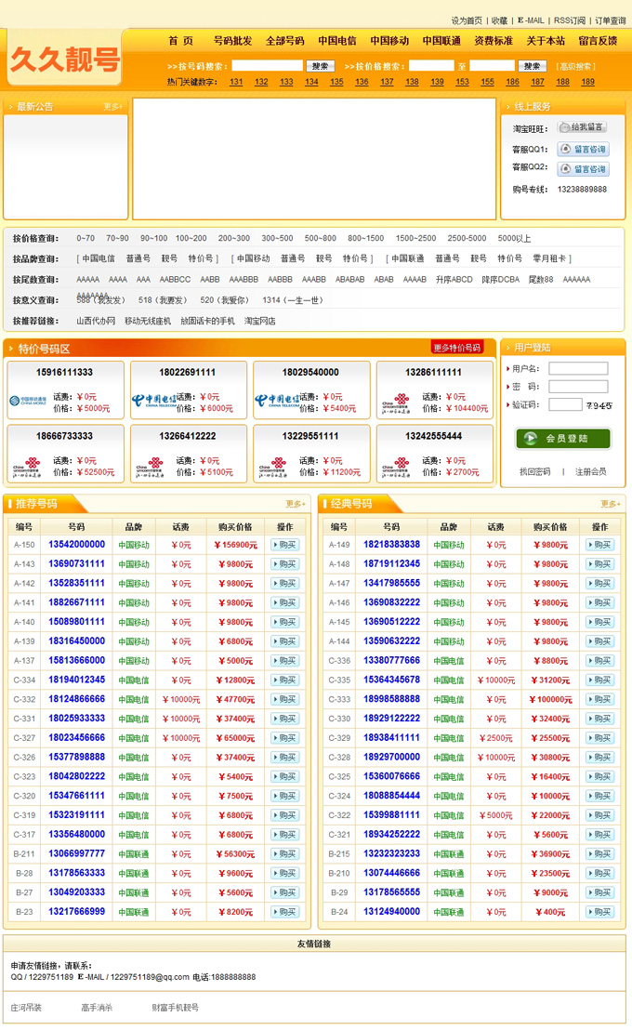Open special-price number 13286111111
Image resolution: width=632 pixels, height=1030 pixels.
433,373
